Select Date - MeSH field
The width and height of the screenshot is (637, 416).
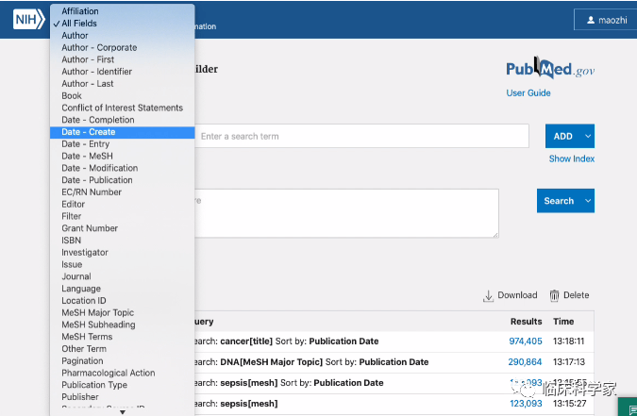123,156
